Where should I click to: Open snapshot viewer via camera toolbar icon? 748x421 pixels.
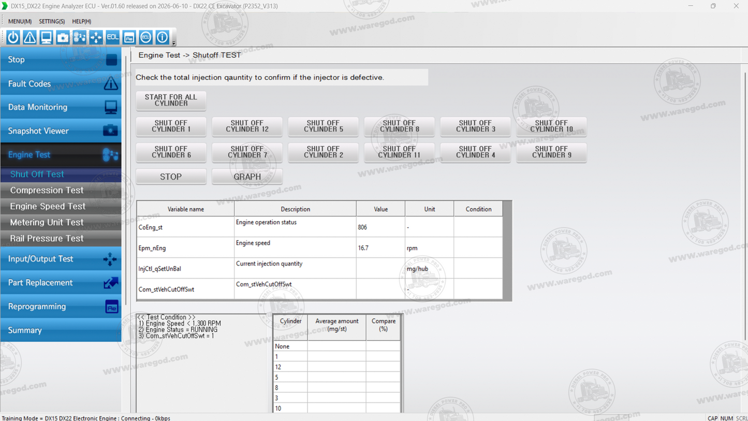63,37
